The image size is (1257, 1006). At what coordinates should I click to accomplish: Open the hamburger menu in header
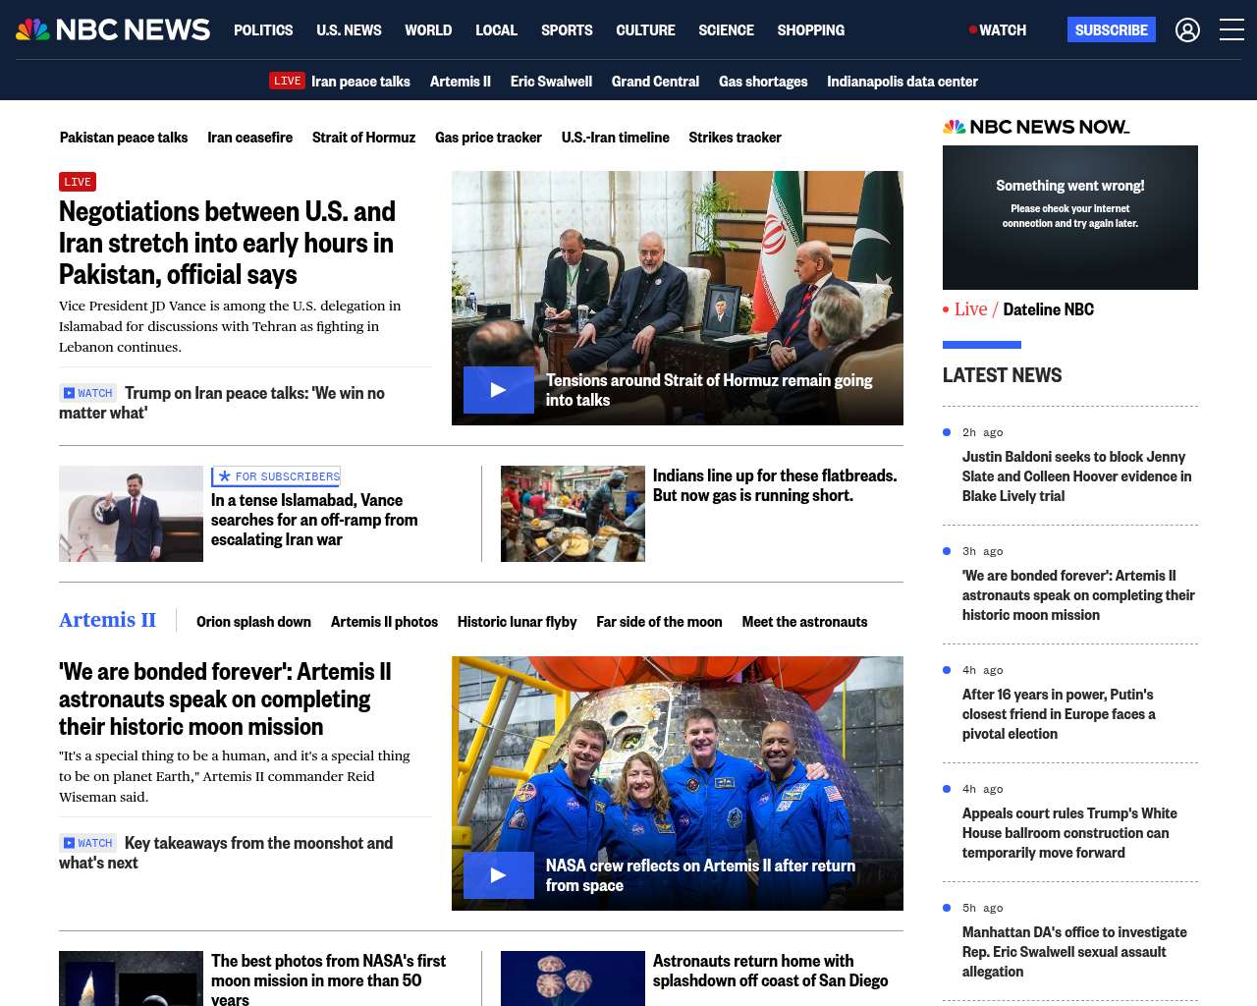tap(1231, 30)
